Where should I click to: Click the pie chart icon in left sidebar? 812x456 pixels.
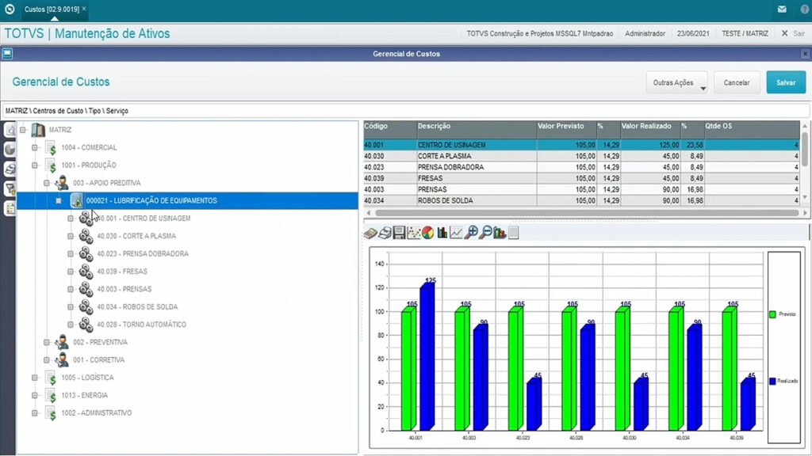click(10, 150)
